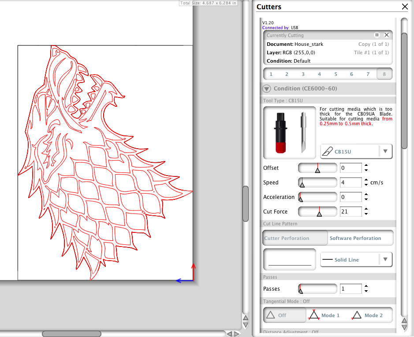
Task: Select condition preset 7
Action: click(x=368, y=74)
